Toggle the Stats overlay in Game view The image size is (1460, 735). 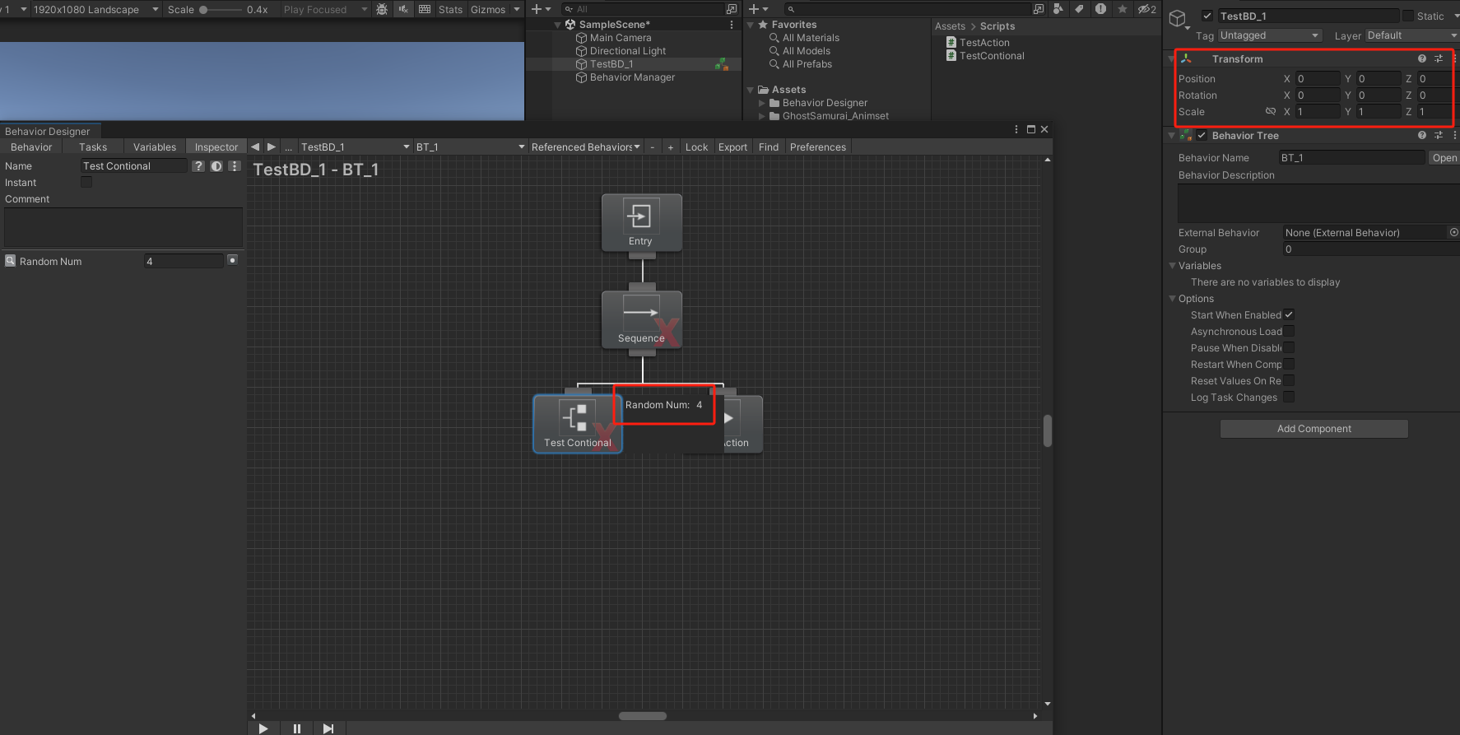(x=450, y=9)
